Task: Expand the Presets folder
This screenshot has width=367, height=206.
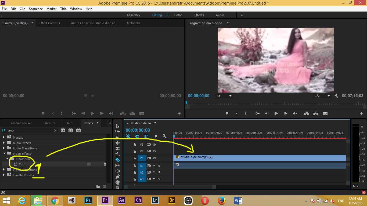Action: 4,137
